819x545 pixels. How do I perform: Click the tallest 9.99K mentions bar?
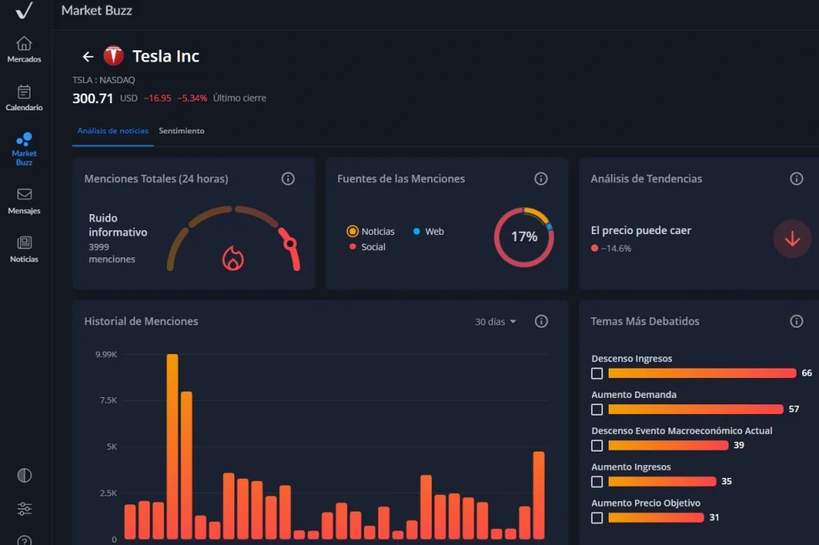point(173,447)
